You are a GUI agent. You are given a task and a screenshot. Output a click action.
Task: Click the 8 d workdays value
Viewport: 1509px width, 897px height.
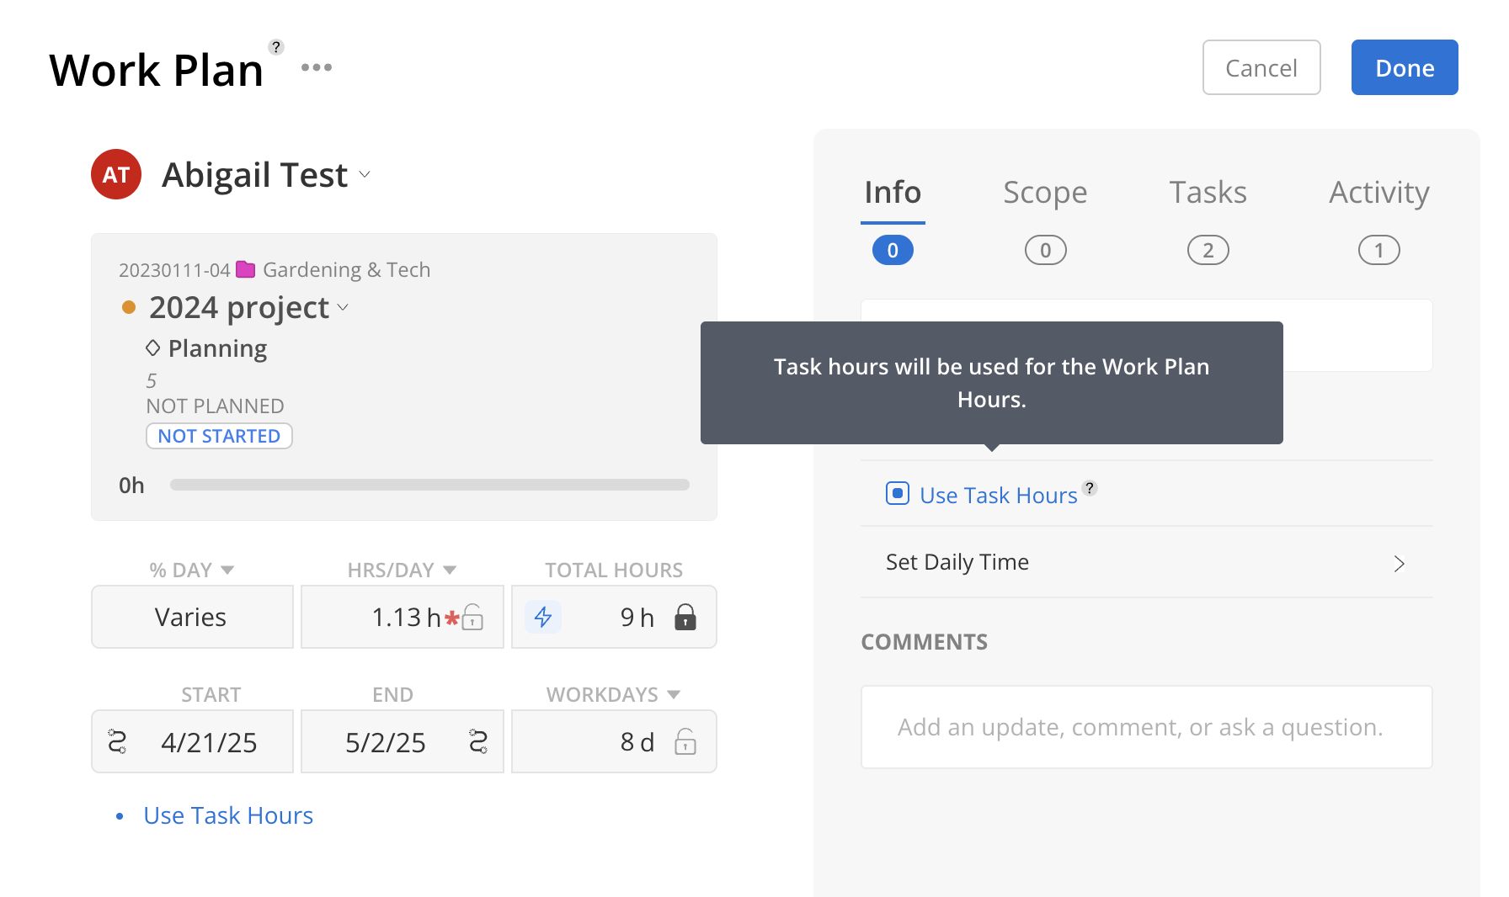click(x=637, y=742)
